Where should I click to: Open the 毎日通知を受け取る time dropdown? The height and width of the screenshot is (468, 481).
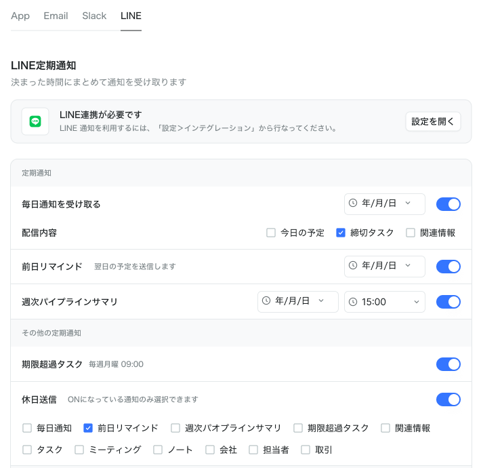tap(384, 204)
